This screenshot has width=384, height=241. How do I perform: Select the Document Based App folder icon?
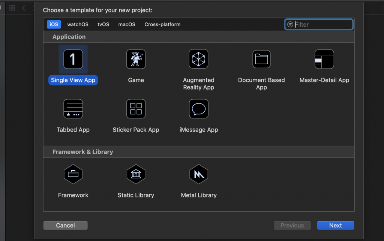click(x=261, y=59)
